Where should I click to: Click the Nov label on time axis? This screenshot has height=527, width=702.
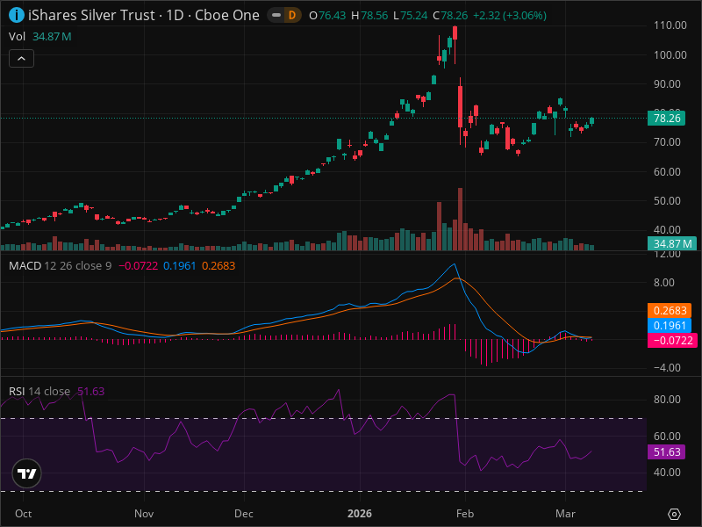click(144, 514)
